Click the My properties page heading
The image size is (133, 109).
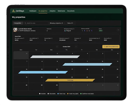[x=19, y=17]
